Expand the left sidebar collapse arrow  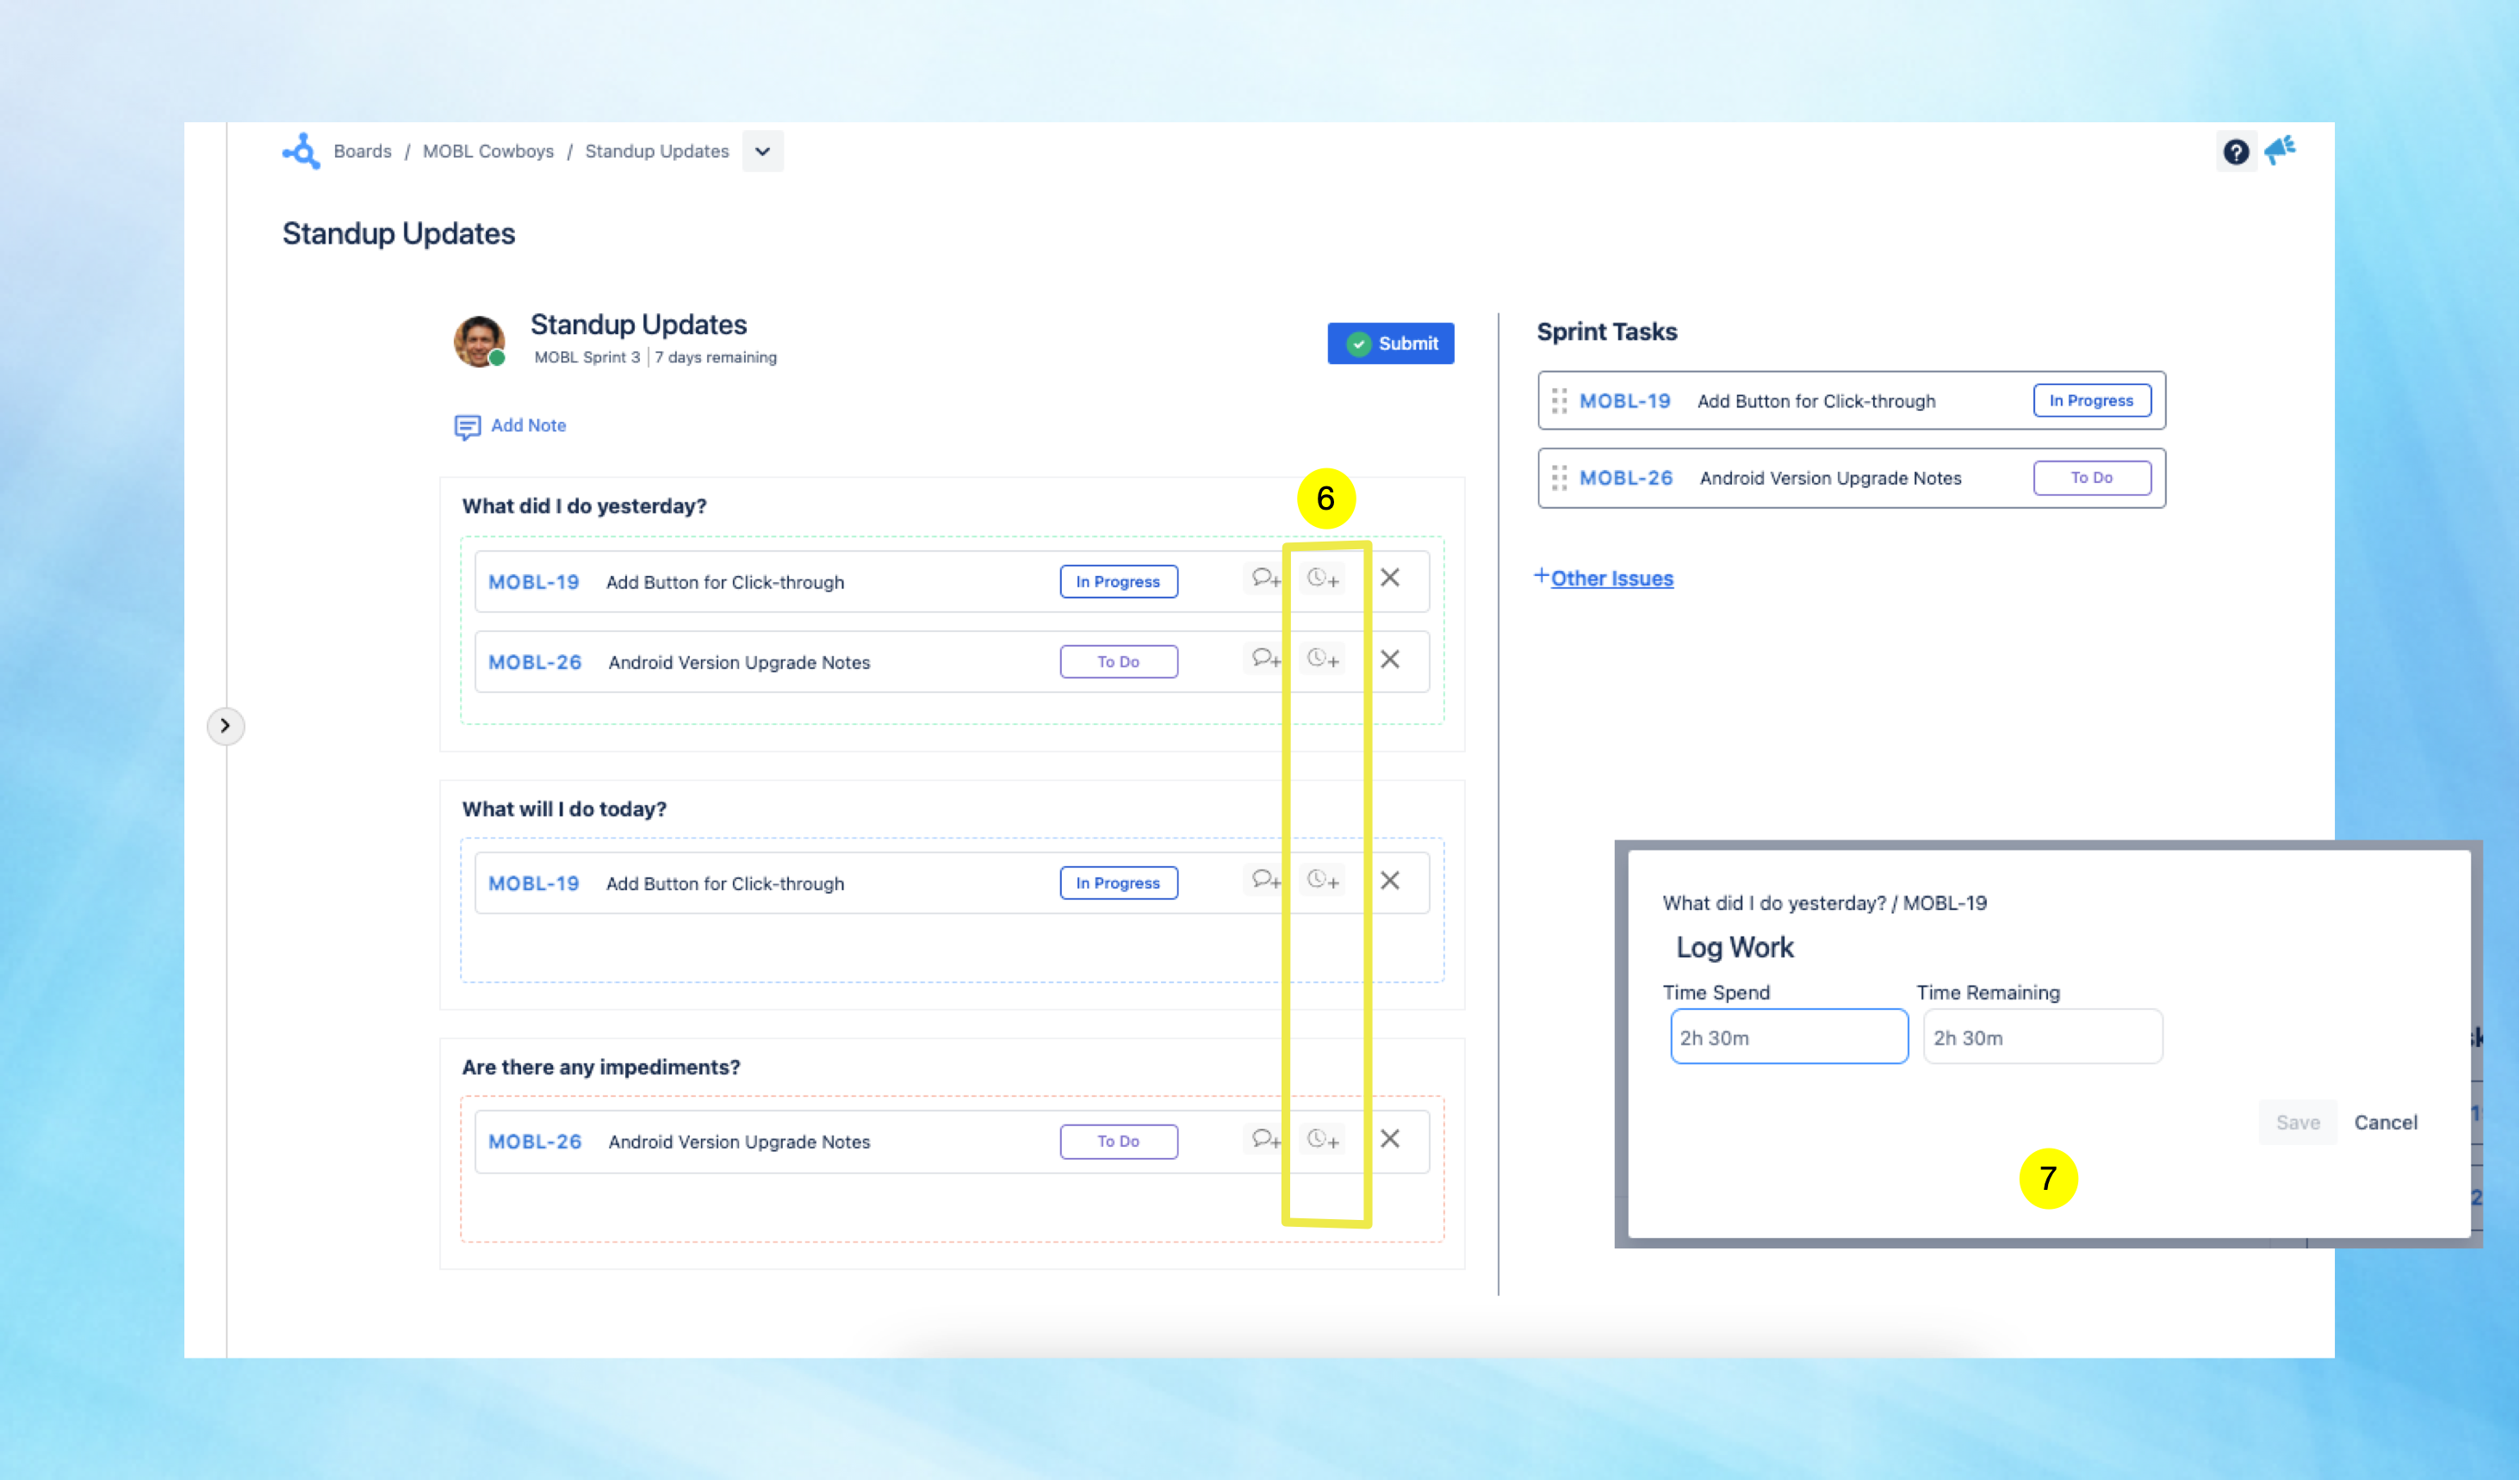(x=226, y=726)
